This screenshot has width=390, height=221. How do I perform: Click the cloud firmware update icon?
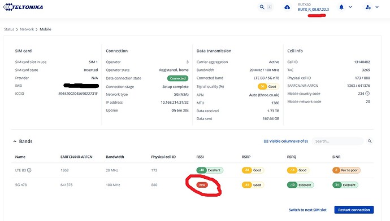click(287, 7)
